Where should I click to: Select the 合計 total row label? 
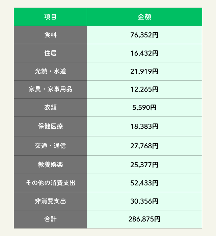click(x=50, y=219)
